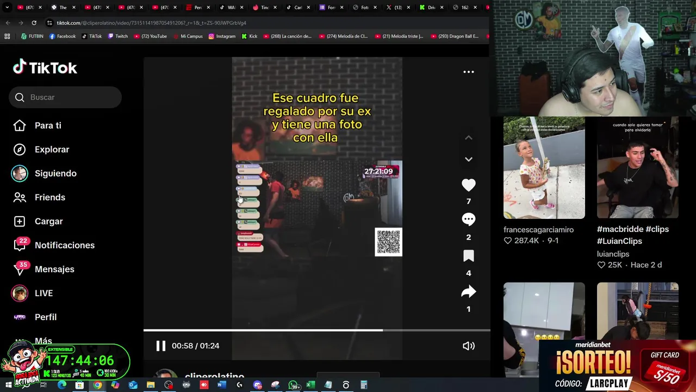Image resolution: width=696 pixels, height=392 pixels.
Task: Click the Buscar search field
Action: click(65, 97)
